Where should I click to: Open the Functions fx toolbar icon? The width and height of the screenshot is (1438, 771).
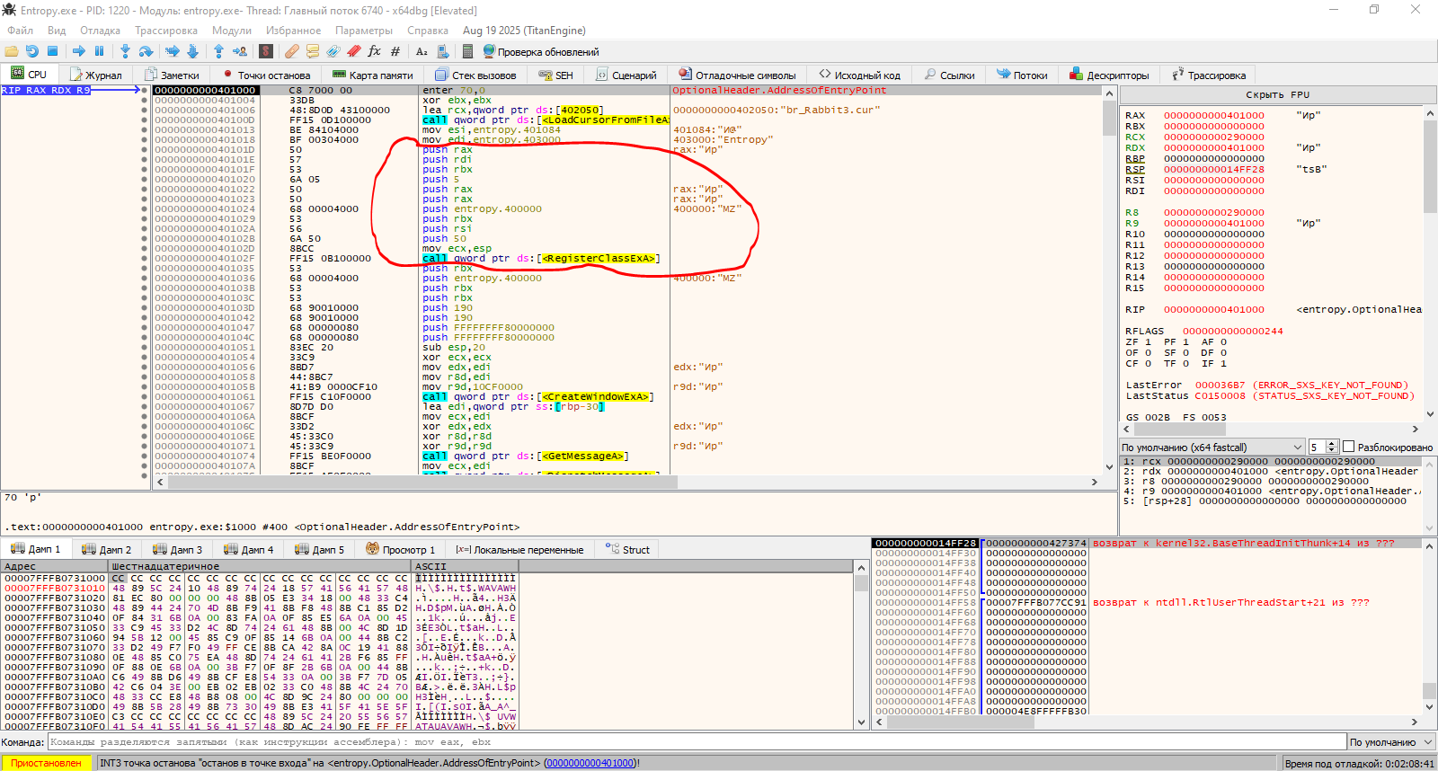pos(374,51)
